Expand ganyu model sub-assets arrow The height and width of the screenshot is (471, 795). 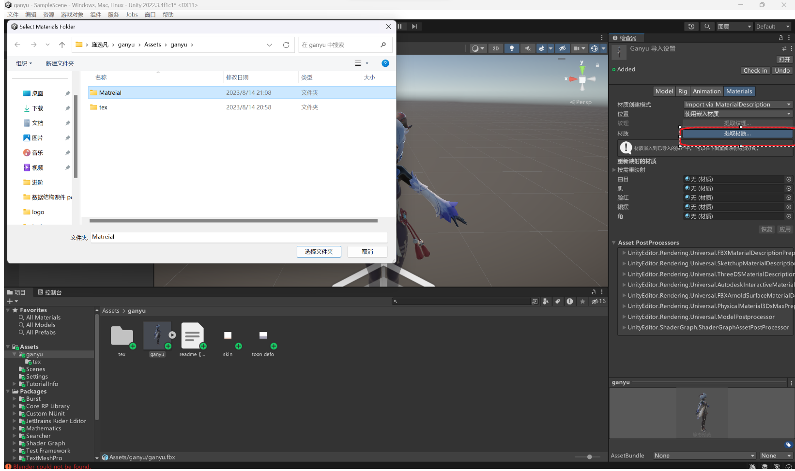(172, 335)
